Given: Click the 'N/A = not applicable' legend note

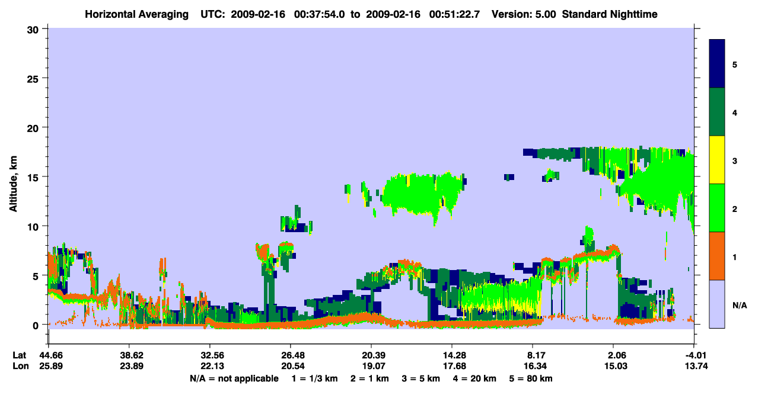Looking at the screenshot, I should click(x=234, y=378).
